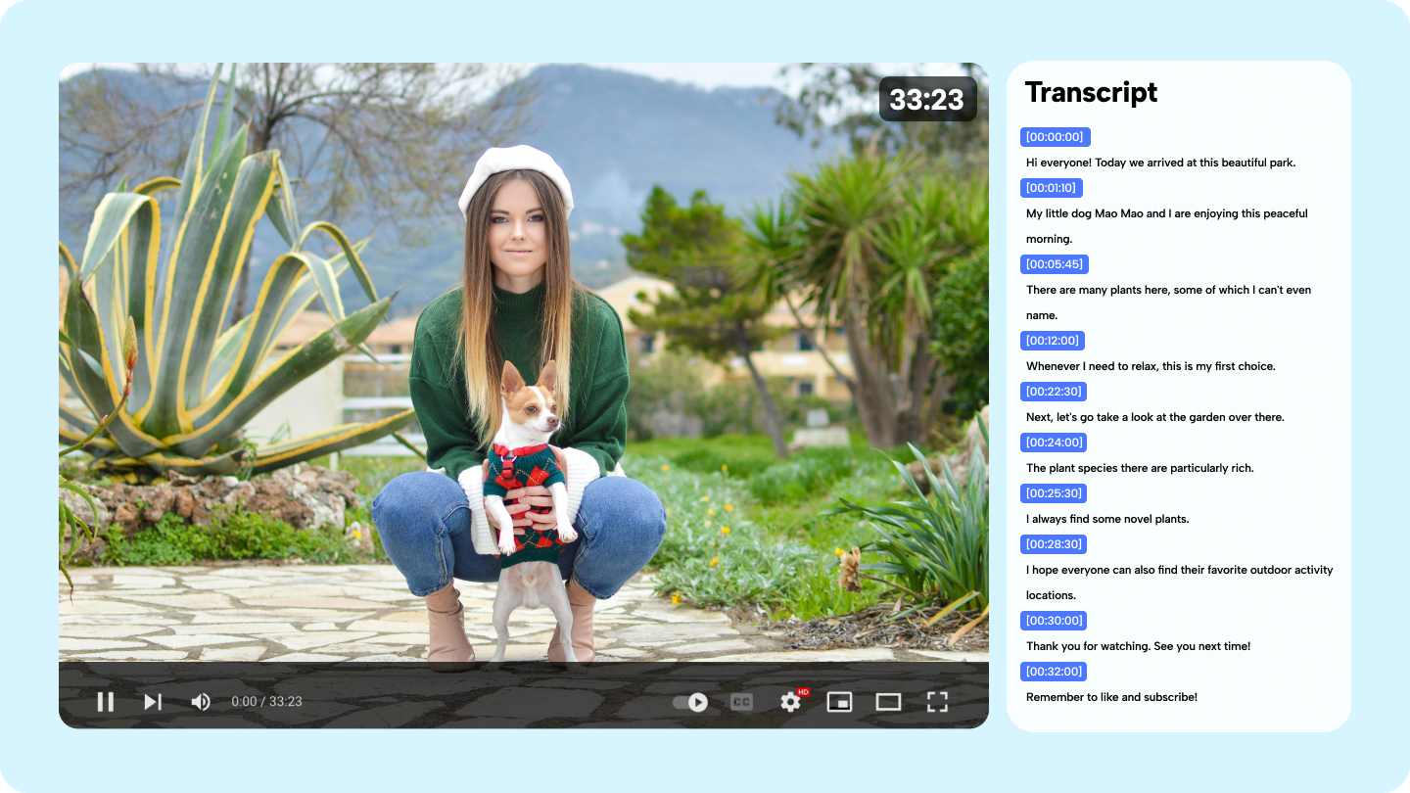Click the 33:23 duration badge
Image resolution: width=1410 pixels, height=793 pixels.
926,99
